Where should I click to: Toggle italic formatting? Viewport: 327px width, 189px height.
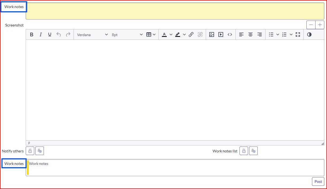41,34
